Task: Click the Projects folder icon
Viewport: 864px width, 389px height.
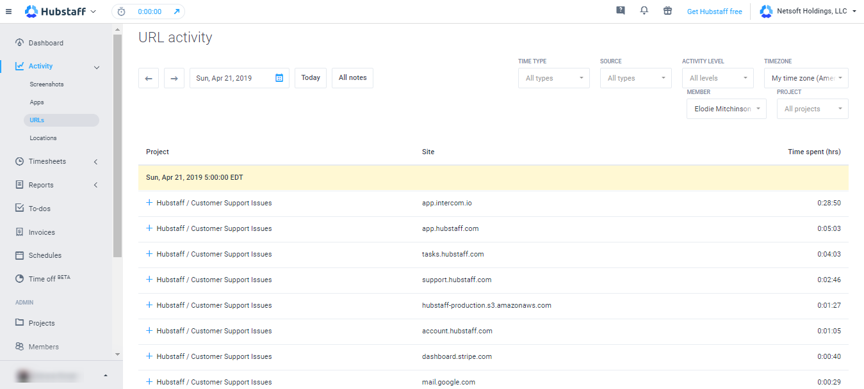Action: (19, 323)
